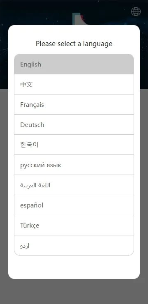Pick Français in the language list
Image resolution: width=148 pixels, height=304 pixels.
(74, 104)
